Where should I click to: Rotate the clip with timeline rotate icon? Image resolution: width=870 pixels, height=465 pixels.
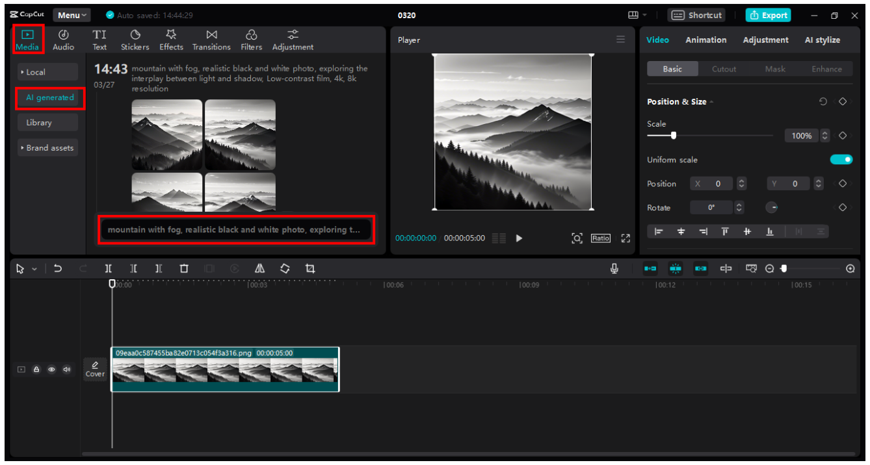[285, 268]
